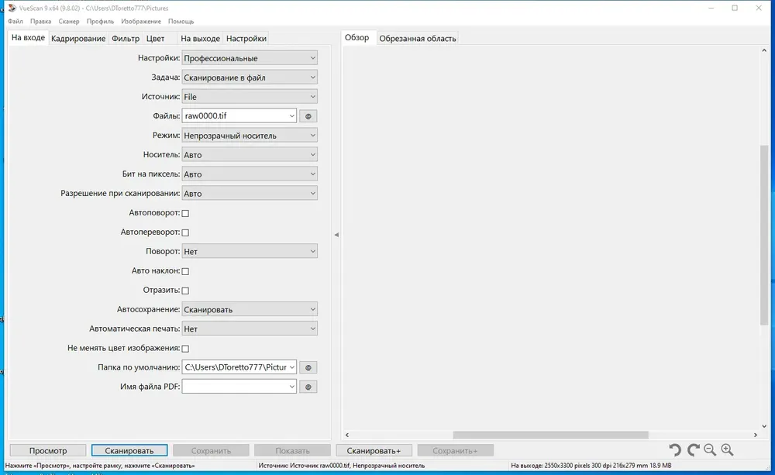This screenshot has height=475, width=775.
Task: Open the Изображение menu
Action: [141, 21]
